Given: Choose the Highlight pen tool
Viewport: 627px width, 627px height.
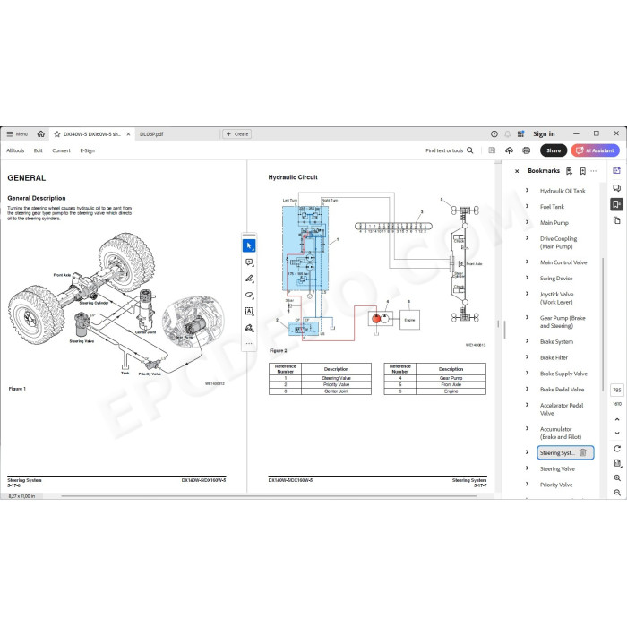Looking at the screenshot, I should pos(249,279).
